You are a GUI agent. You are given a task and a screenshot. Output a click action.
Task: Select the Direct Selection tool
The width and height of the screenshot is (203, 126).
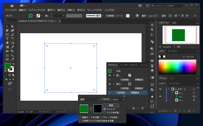tap(13, 26)
